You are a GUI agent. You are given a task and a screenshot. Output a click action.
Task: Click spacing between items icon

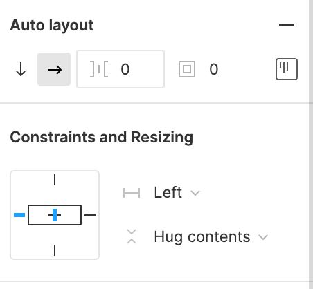(99, 69)
